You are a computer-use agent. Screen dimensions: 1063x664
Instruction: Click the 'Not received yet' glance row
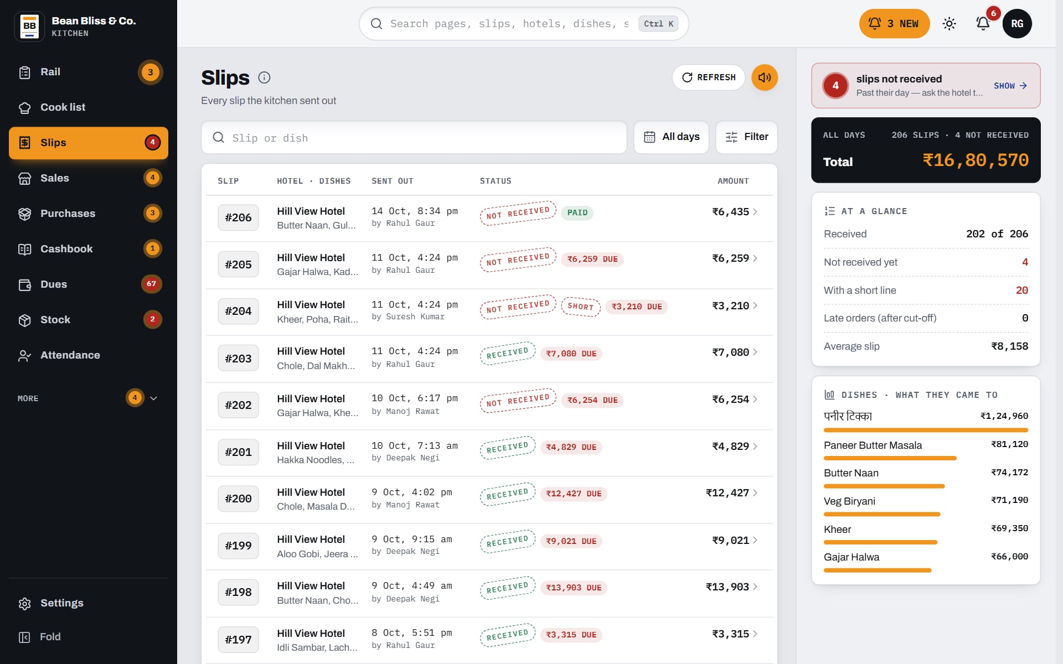pos(926,262)
